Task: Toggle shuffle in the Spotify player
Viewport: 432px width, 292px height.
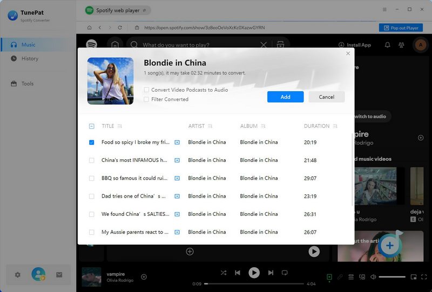Action: (x=224, y=273)
